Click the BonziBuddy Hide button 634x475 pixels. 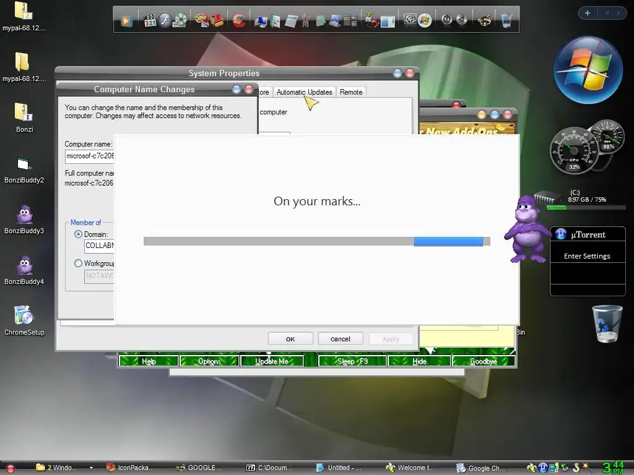point(419,361)
